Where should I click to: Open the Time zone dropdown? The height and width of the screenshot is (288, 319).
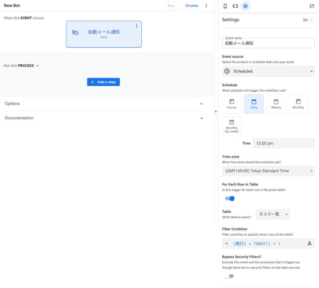click(268, 171)
